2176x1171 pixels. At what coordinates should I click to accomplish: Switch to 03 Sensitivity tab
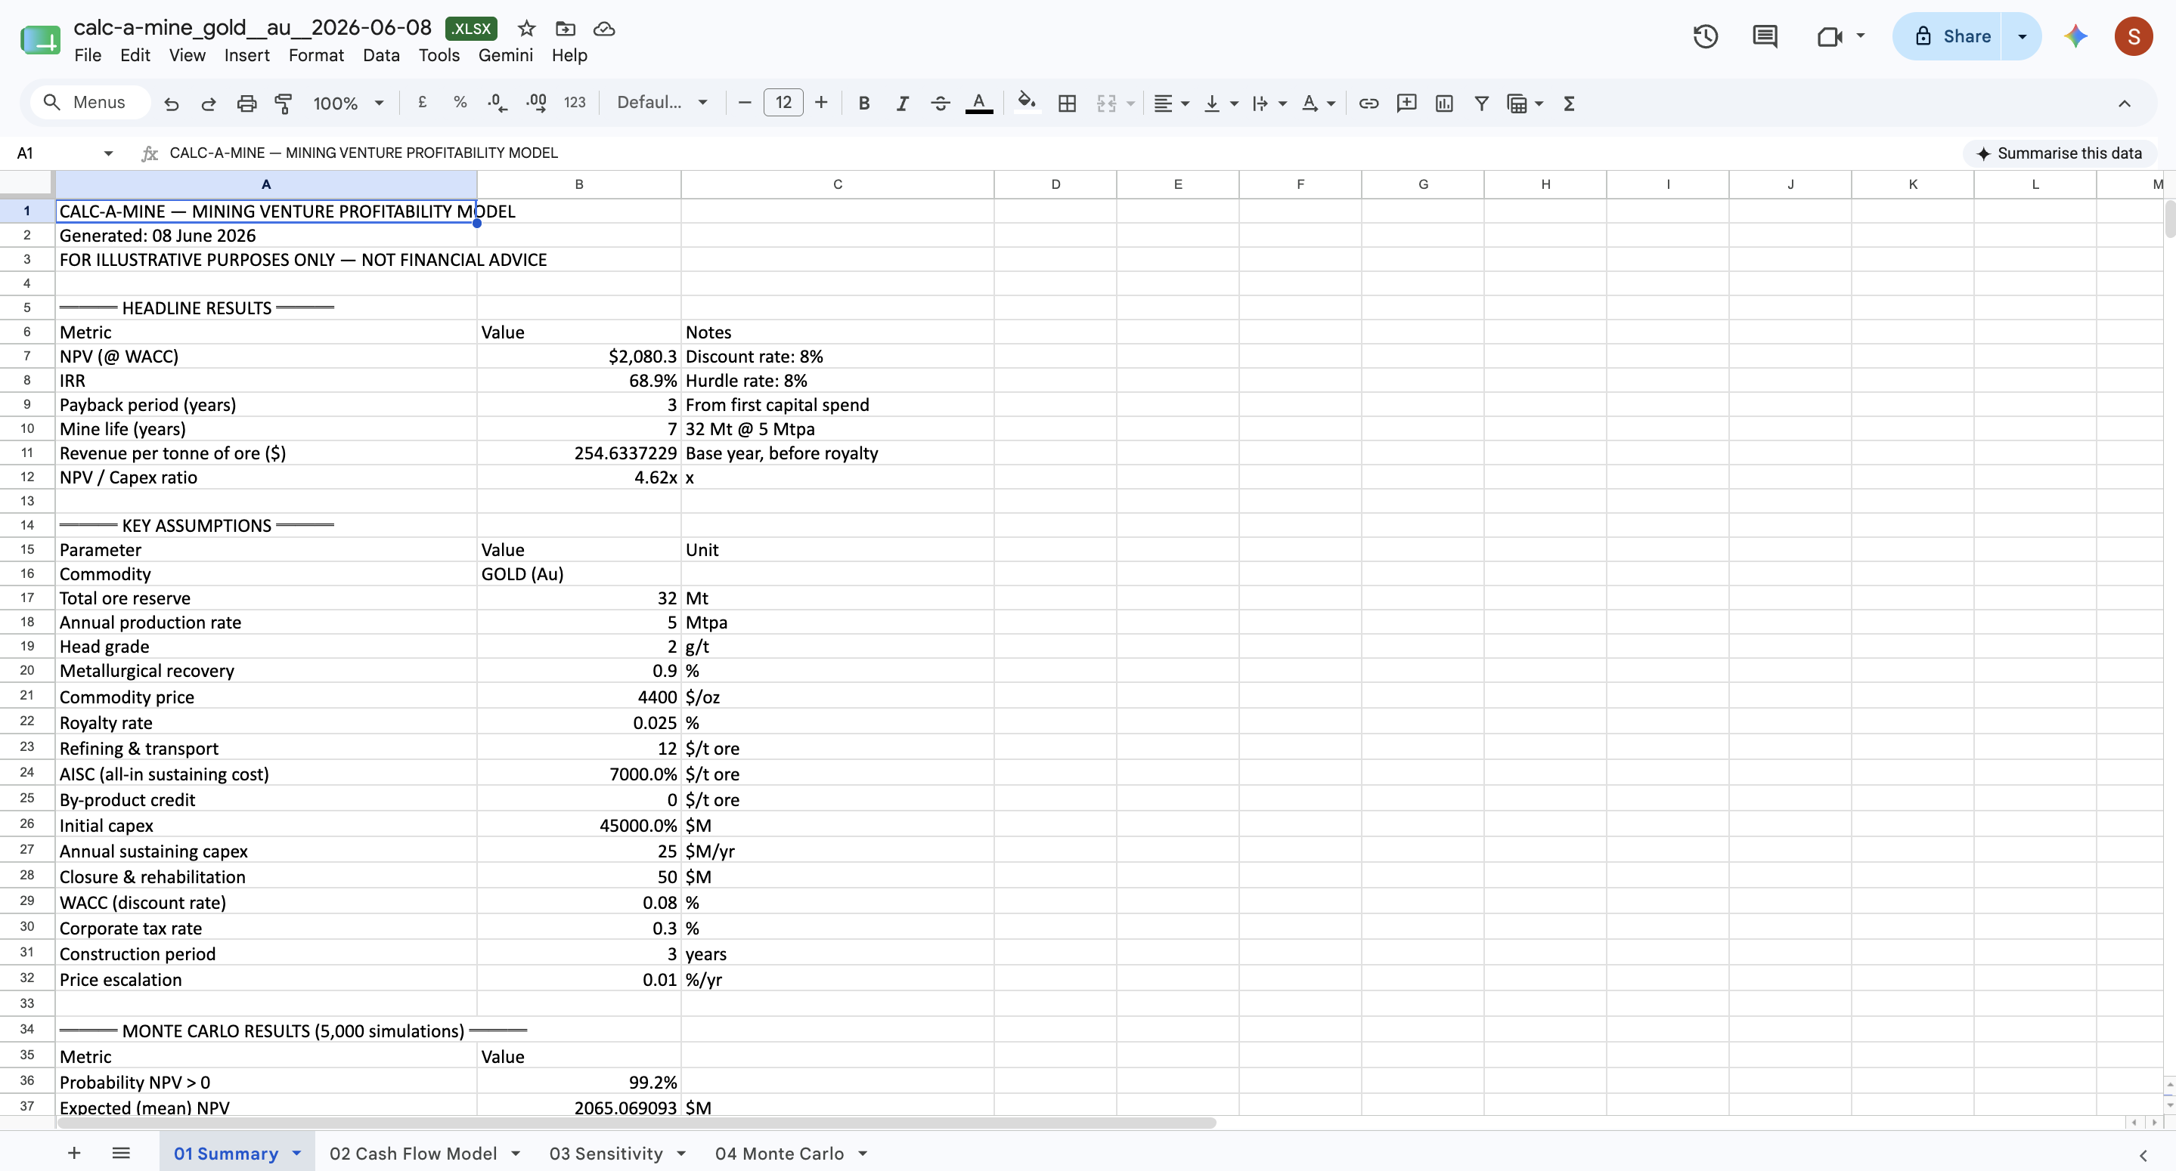coord(606,1154)
